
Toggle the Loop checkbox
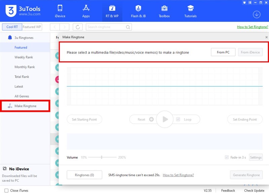pos(178,119)
